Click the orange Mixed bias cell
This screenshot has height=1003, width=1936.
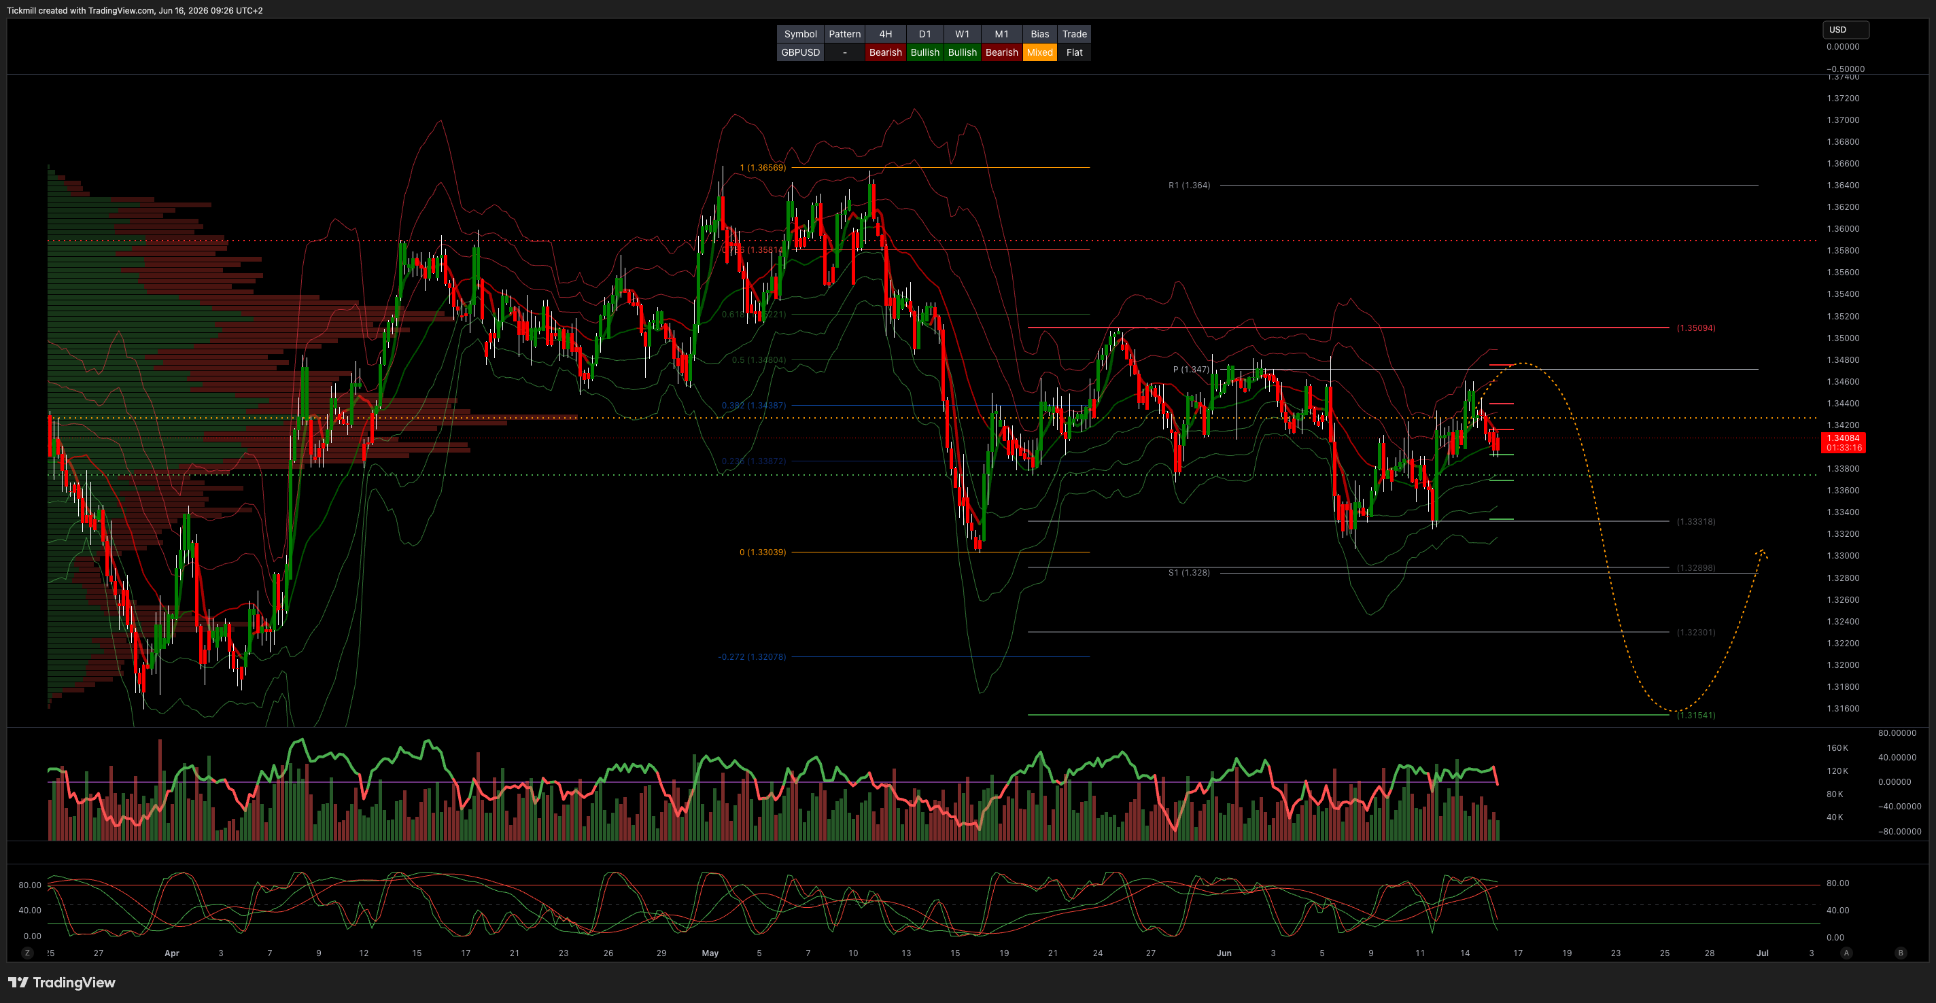(1040, 52)
